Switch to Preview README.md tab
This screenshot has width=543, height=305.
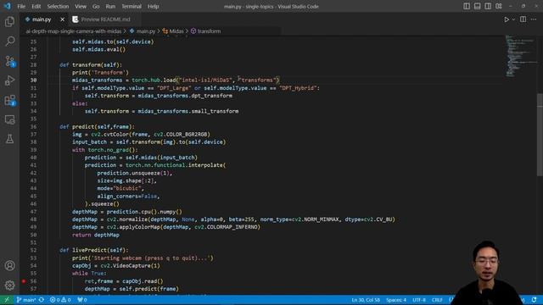[x=105, y=19]
